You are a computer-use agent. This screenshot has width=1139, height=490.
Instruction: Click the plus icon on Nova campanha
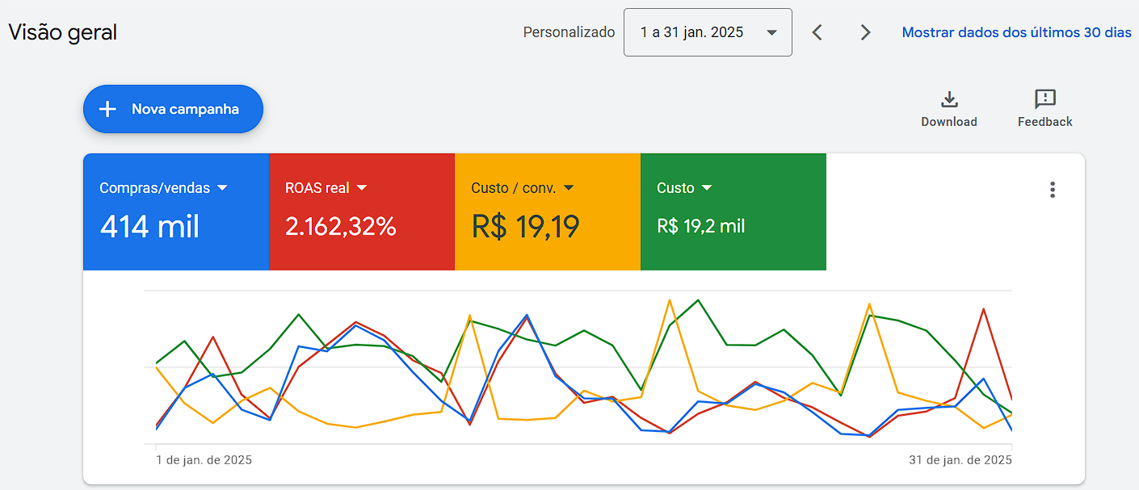(107, 109)
